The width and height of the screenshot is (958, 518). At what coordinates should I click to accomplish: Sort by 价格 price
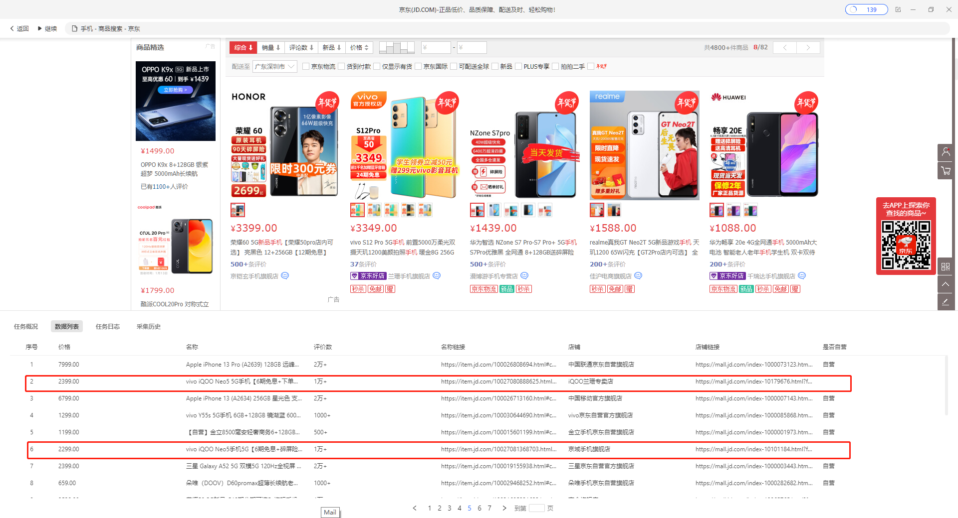coord(359,48)
